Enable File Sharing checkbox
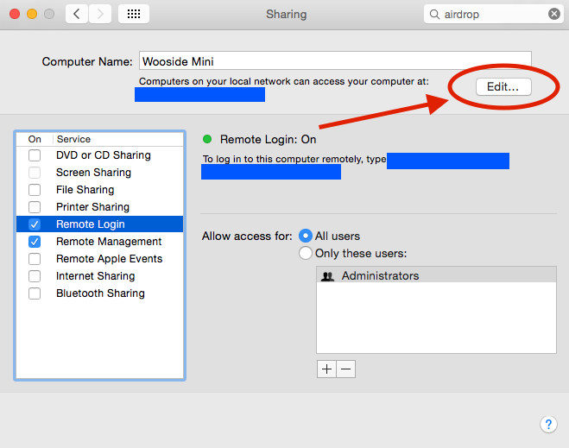 pyautogui.click(x=35, y=190)
